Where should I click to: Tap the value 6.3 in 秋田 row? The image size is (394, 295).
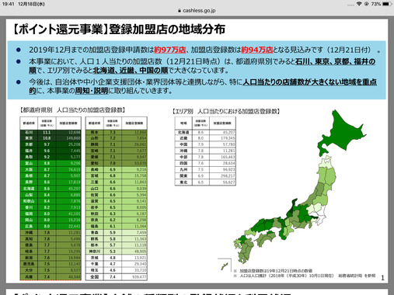tap(113, 213)
